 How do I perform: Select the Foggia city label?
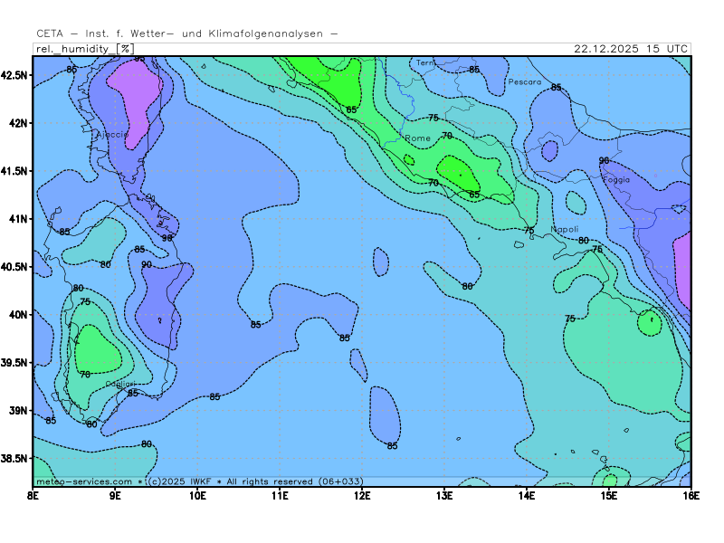616,179
